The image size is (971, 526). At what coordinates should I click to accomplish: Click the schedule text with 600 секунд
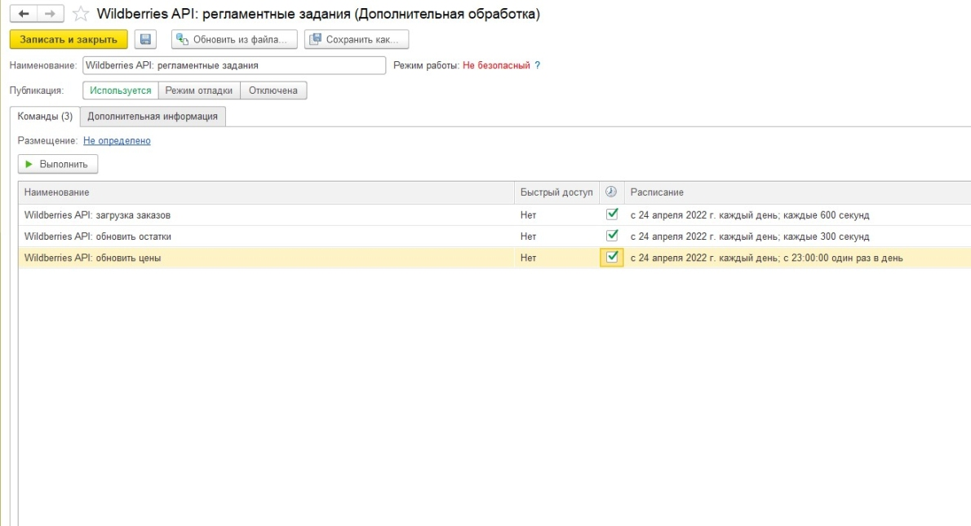(750, 214)
